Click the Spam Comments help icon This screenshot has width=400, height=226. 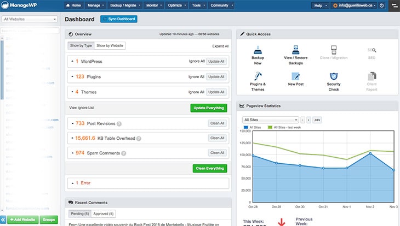coord(124,153)
